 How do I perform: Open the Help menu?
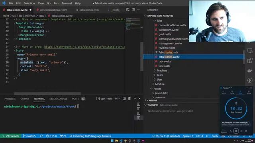click(78, 3)
